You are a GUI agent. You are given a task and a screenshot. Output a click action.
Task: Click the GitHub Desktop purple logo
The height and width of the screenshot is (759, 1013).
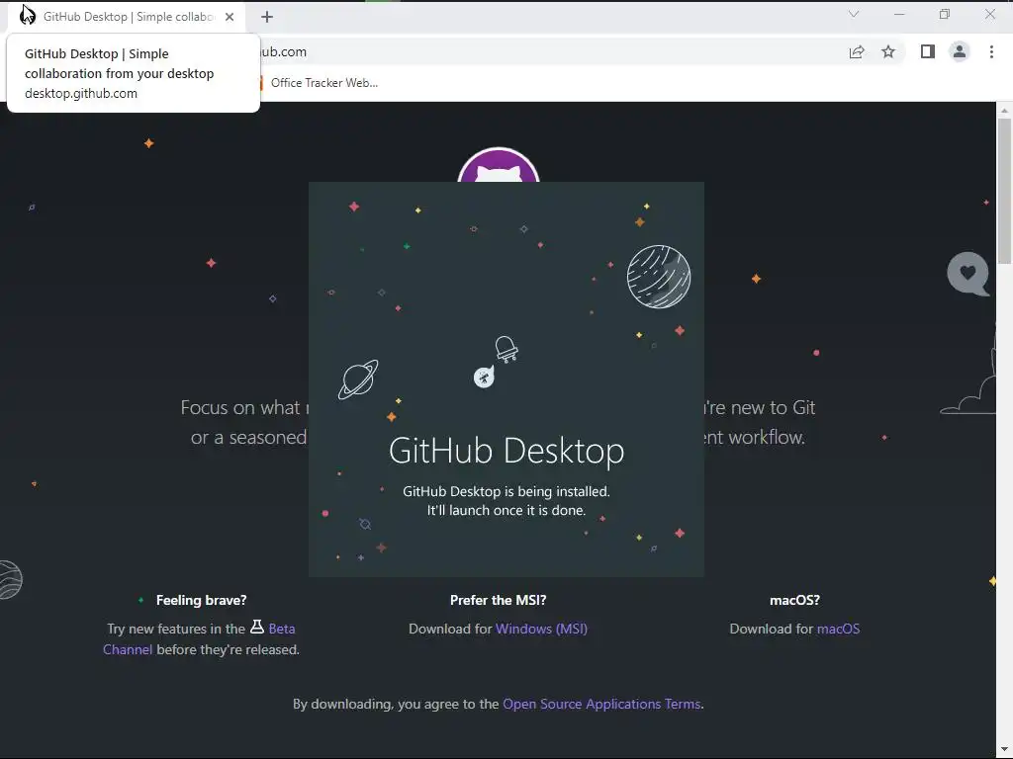click(499, 165)
